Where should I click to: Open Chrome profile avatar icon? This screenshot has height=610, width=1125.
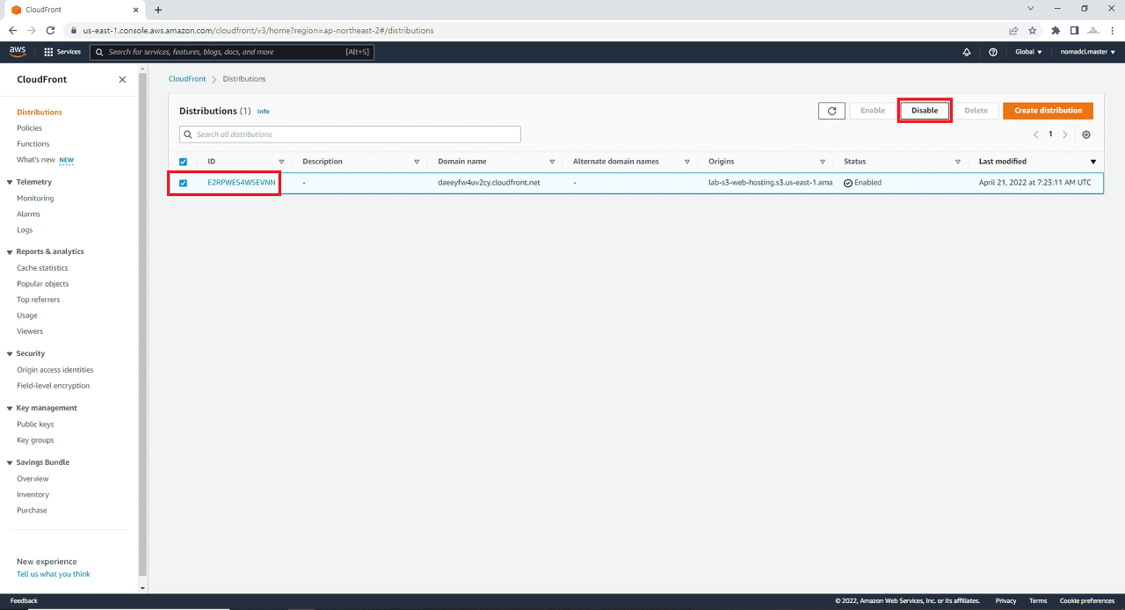coord(1093,30)
